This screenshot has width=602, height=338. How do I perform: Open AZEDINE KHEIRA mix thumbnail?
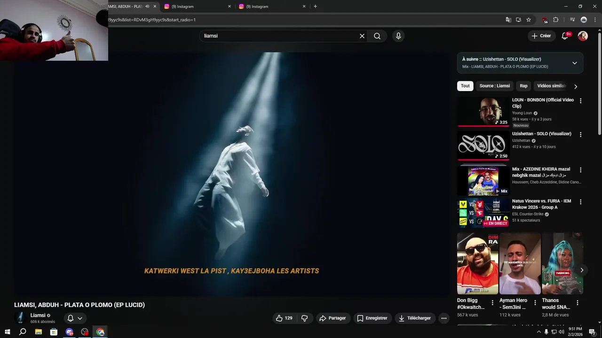(483, 181)
